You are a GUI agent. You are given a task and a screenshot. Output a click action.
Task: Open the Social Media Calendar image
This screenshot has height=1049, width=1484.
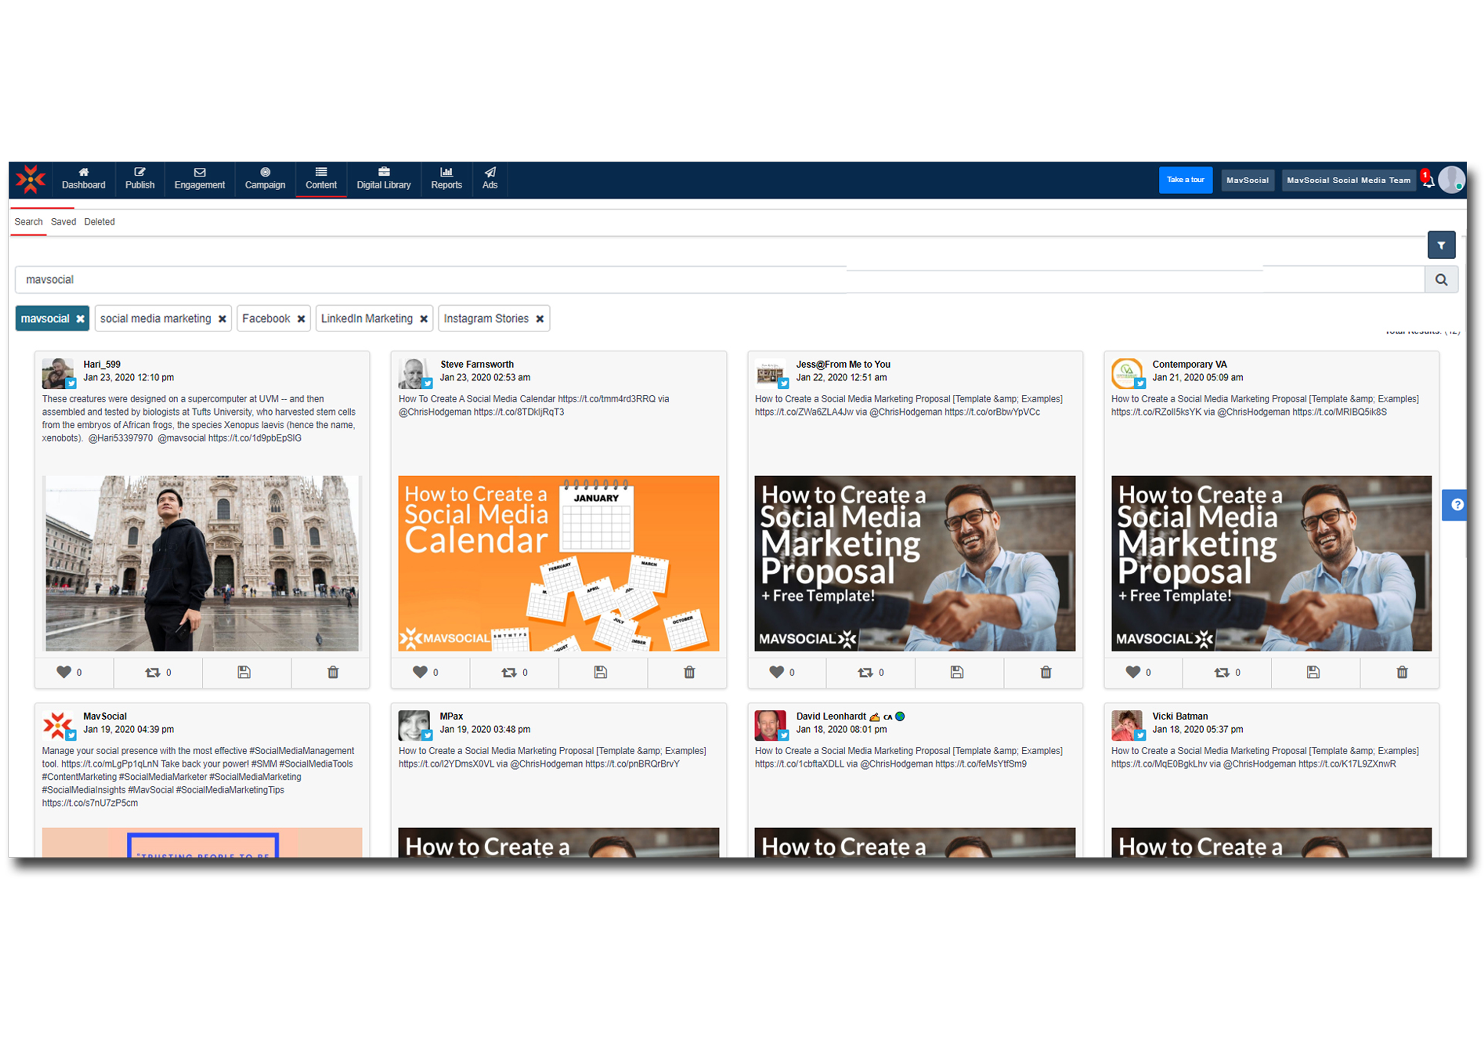tap(558, 563)
